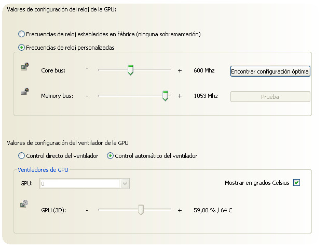Choose 'Control automático del ventilador' option
The height and width of the screenshot is (248, 328).
point(110,156)
